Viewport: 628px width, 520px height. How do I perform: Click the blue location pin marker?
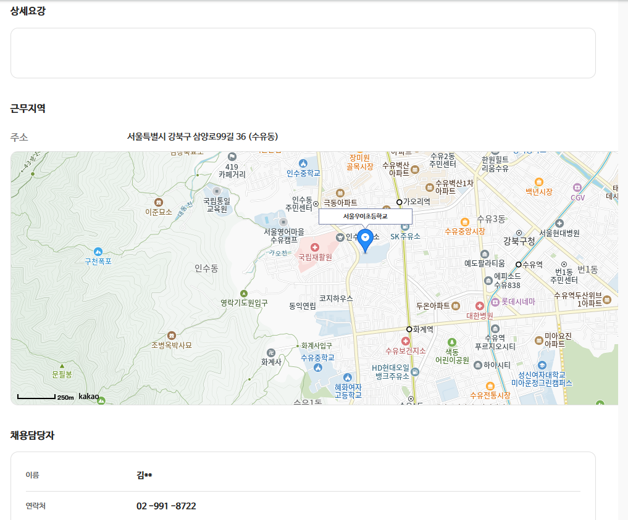coord(366,239)
